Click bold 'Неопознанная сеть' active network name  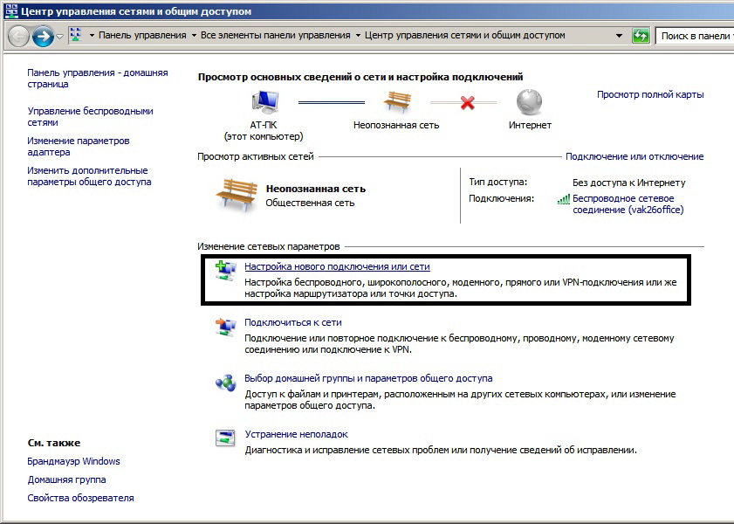click(316, 189)
